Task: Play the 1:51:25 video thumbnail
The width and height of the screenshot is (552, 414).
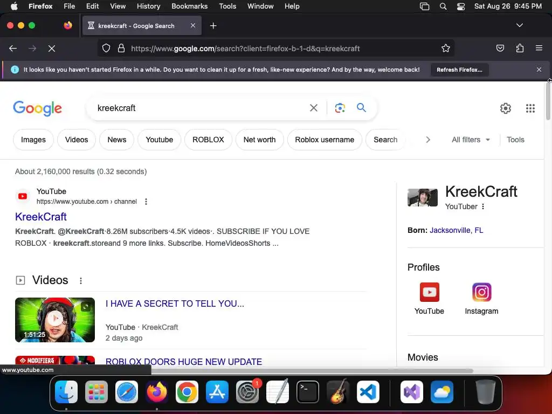Action: tap(55, 320)
